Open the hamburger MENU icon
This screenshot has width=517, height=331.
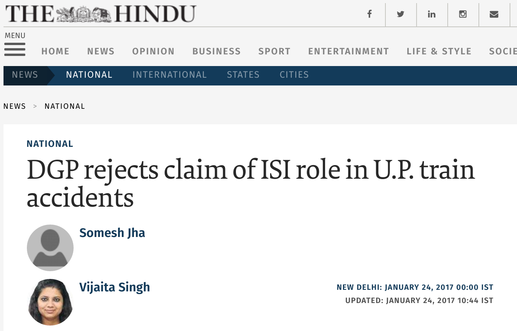[x=15, y=49]
